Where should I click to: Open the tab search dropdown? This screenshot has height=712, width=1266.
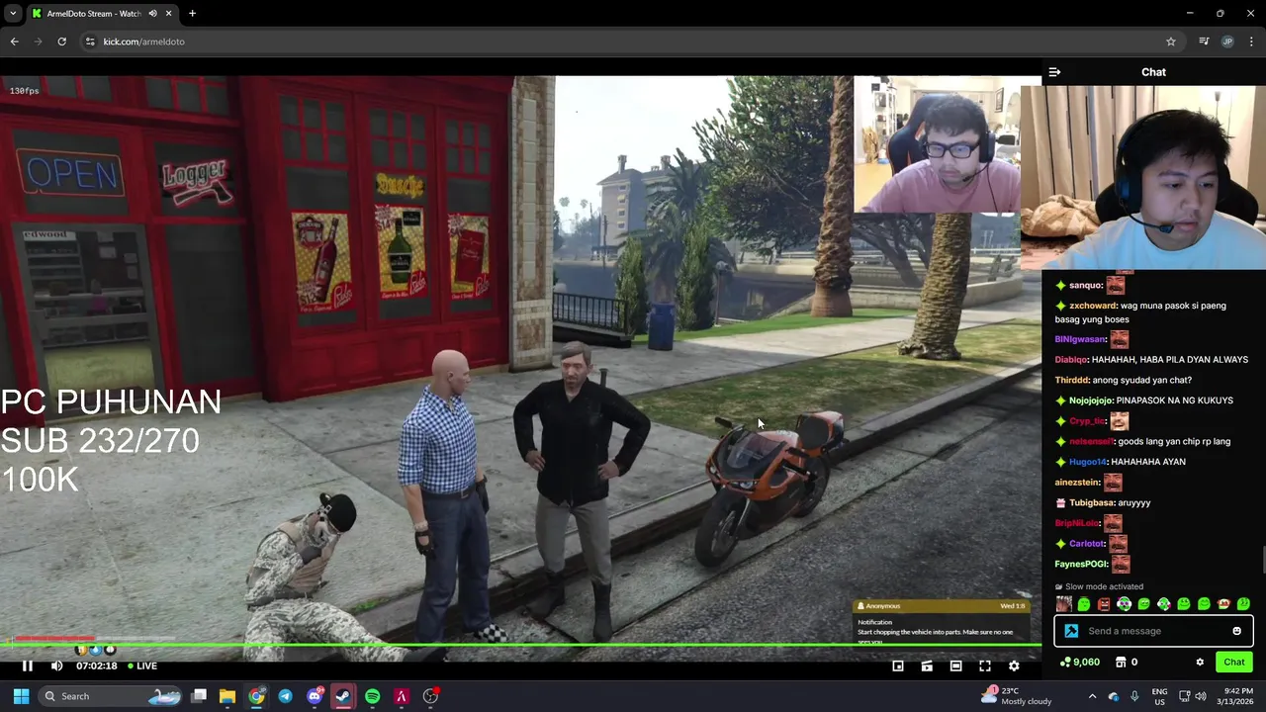coord(13,14)
